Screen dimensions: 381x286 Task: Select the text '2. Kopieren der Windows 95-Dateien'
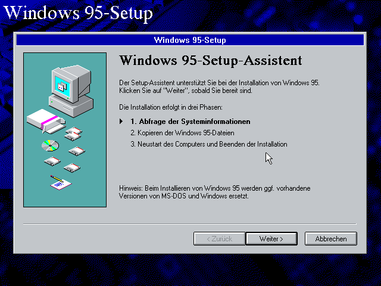tap(182, 133)
